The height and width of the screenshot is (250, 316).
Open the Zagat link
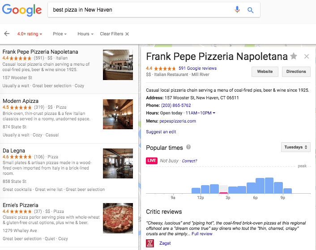(165, 243)
